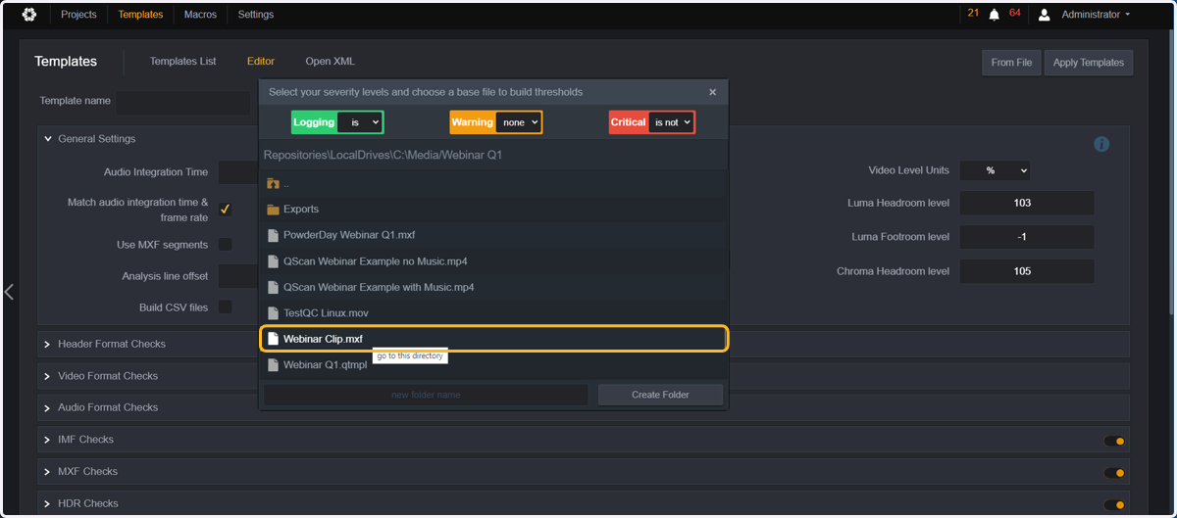Screen dimensions: 1177x518
Task: Click the Administrator user avatar icon
Action: [1045, 15]
